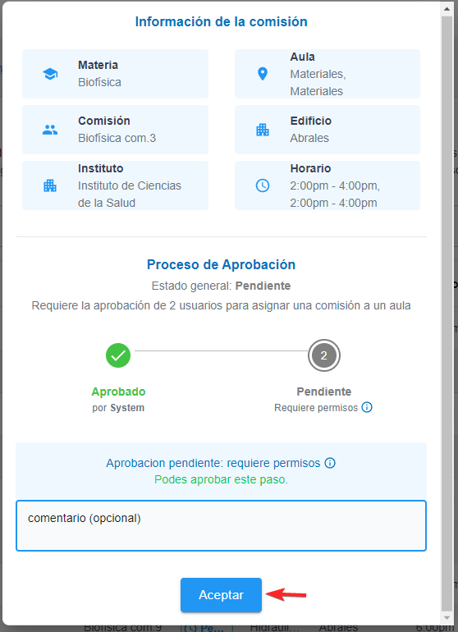Focus the comentario (opcional) text field
The height and width of the screenshot is (632, 458).
point(221,525)
